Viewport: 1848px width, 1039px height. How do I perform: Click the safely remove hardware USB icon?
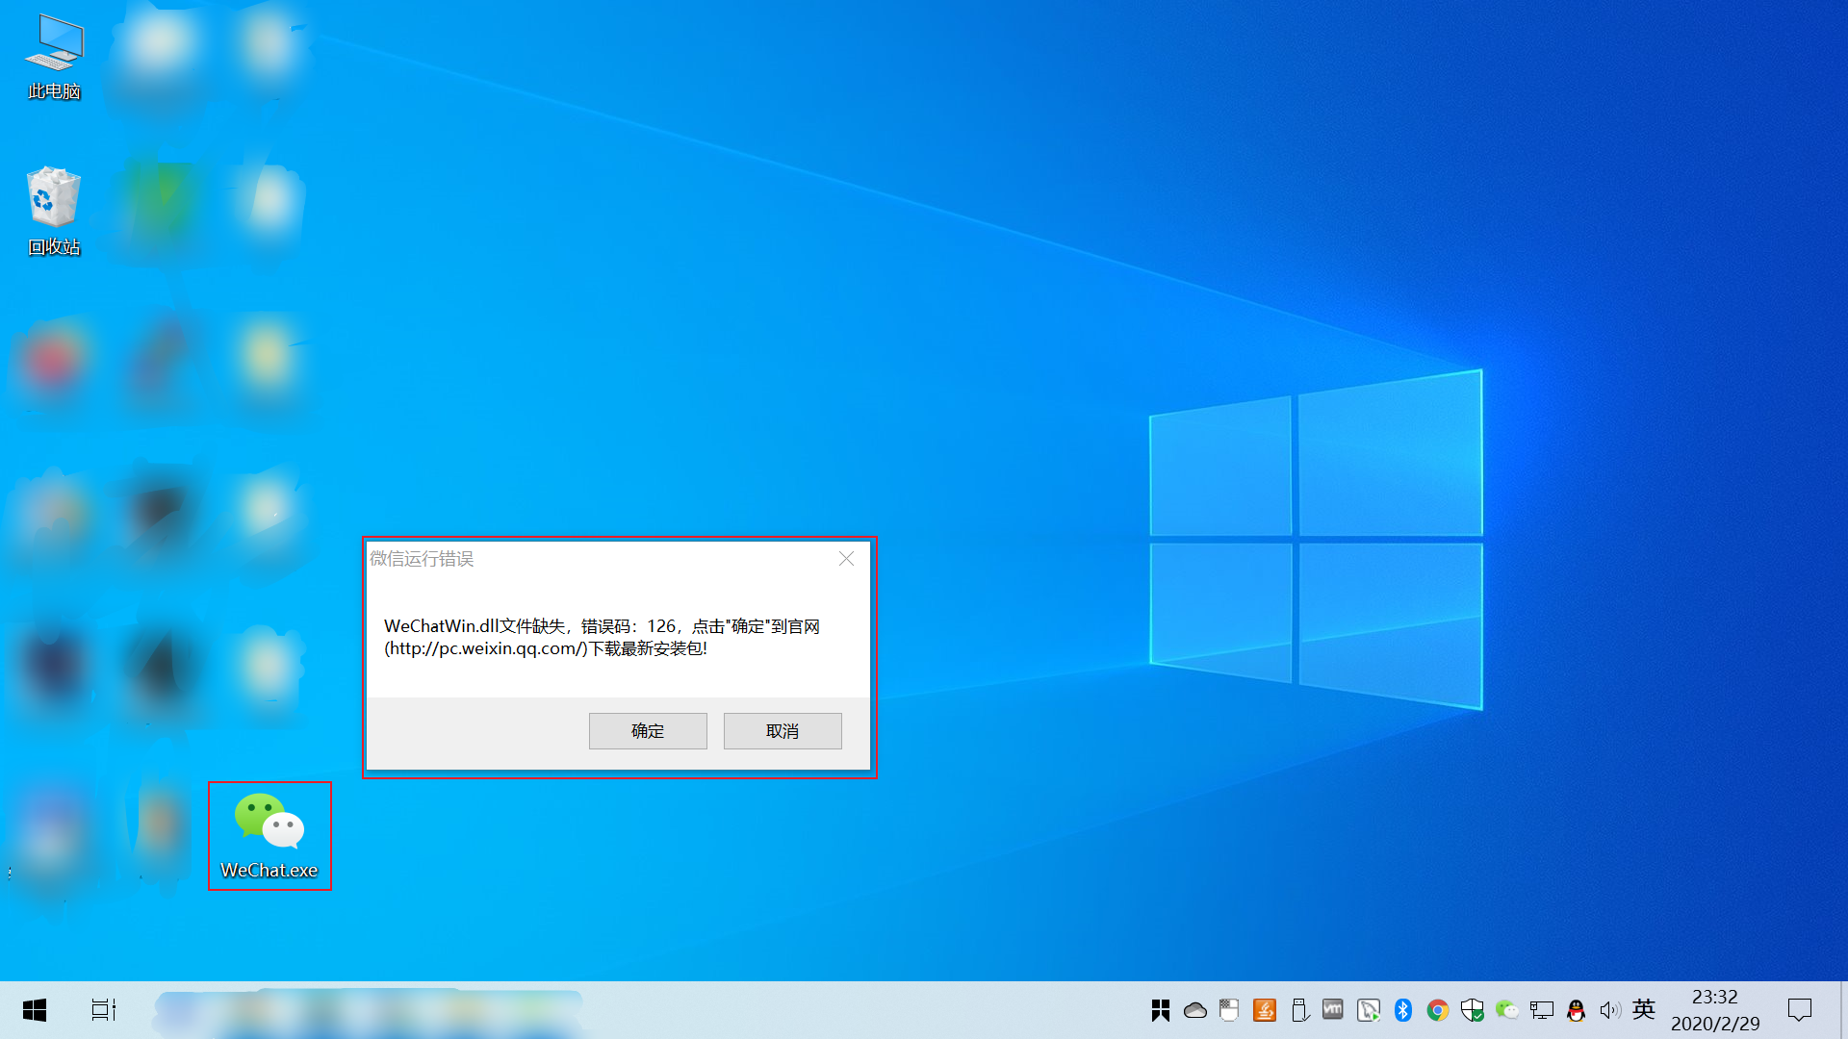(1299, 1010)
